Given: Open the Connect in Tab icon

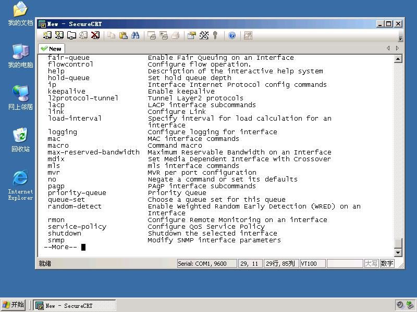Looking at the screenshot, I should [71, 35].
